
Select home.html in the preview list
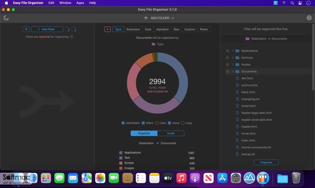tap(248, 133)
